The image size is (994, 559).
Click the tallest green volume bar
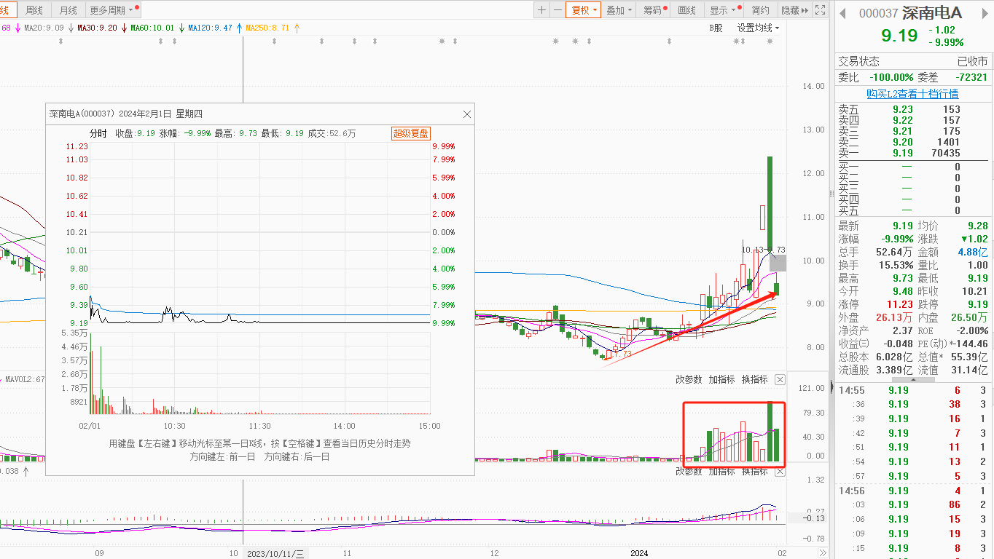[770, 432]
